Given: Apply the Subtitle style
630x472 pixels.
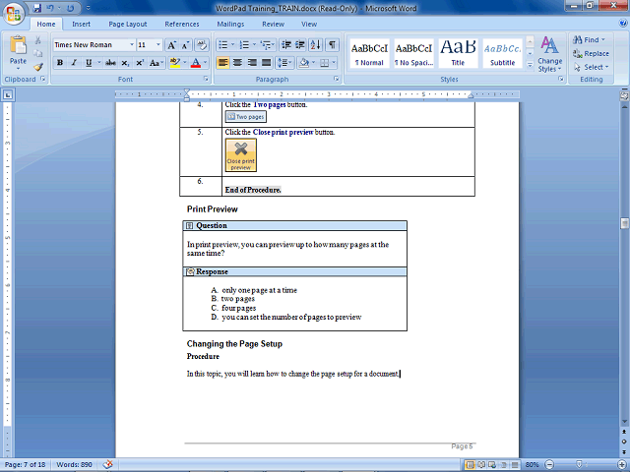Looking at the screenshot, I should 503,54.
